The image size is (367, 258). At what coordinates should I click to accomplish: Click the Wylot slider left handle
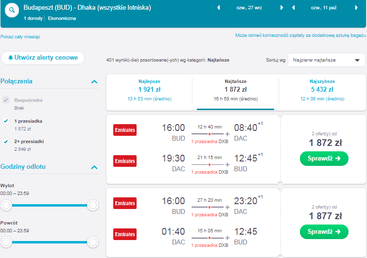point(6,205)
